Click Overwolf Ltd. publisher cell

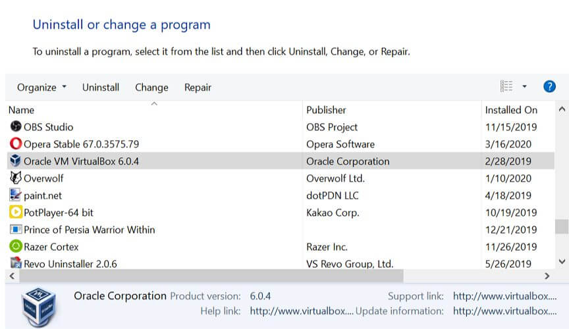[335, 178]
